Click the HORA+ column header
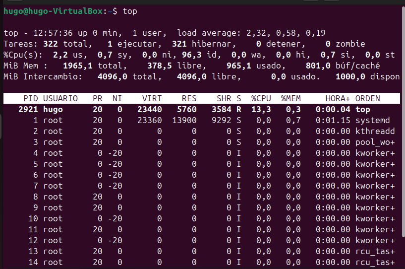The height and width of the screenshot is (269, 405). coord(338,98)
